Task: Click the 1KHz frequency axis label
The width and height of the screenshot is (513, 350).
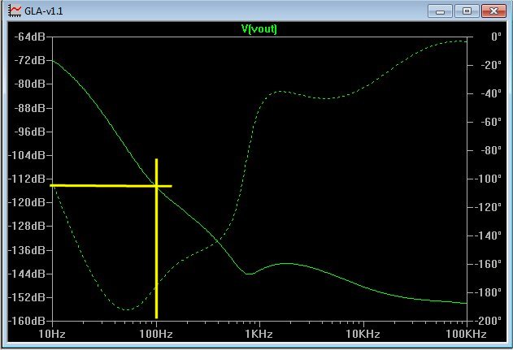Action: (259, 335)
